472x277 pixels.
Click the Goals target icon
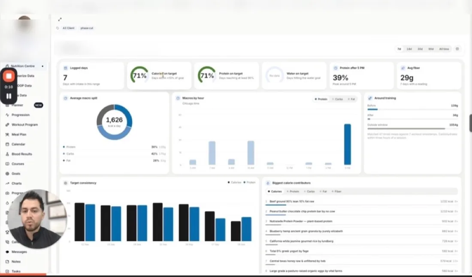click(7, 174)
